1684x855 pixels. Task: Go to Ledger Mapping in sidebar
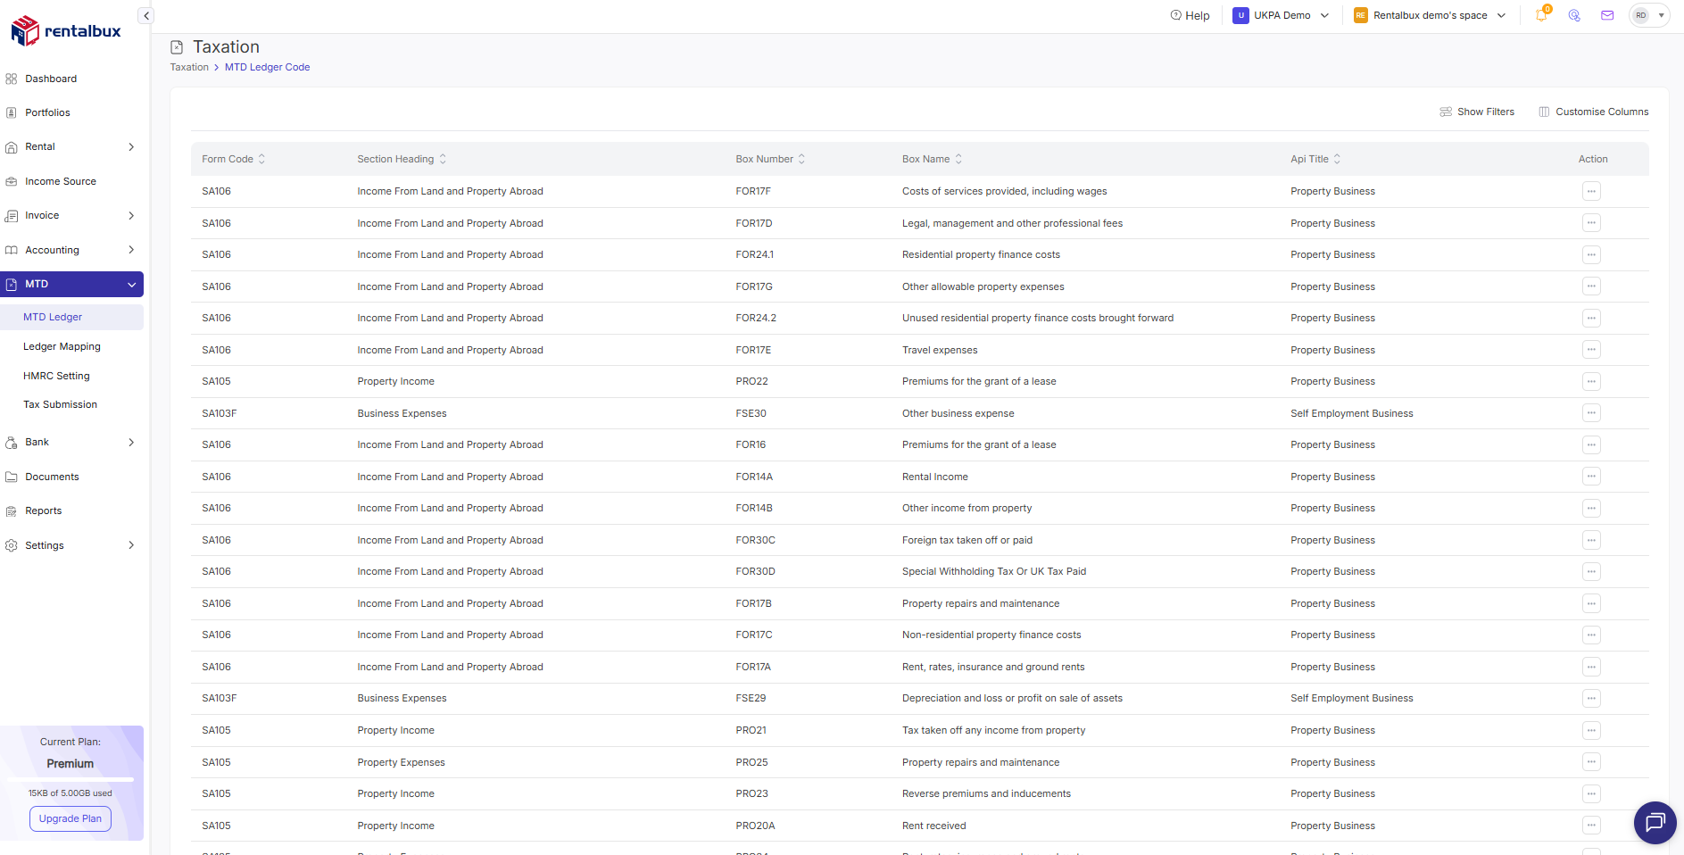[62, 346]
